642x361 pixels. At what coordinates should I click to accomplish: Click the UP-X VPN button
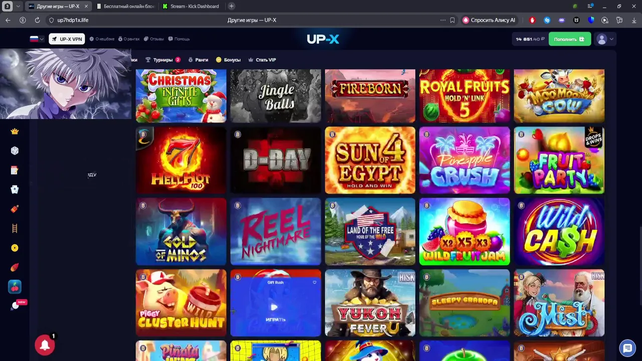pos(67,39)
